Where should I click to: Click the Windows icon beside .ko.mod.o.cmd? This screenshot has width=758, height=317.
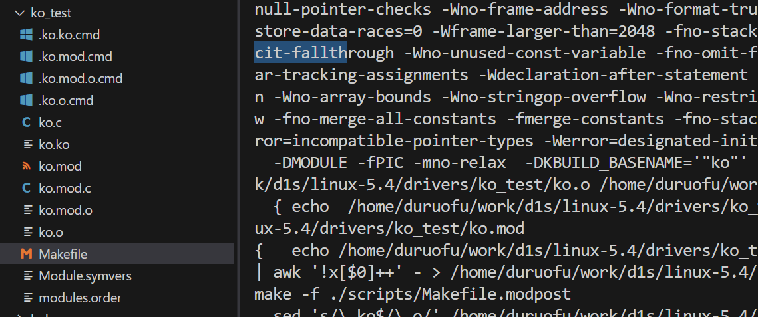[27, 78]
